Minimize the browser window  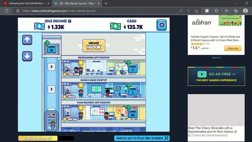click(237, 4)
